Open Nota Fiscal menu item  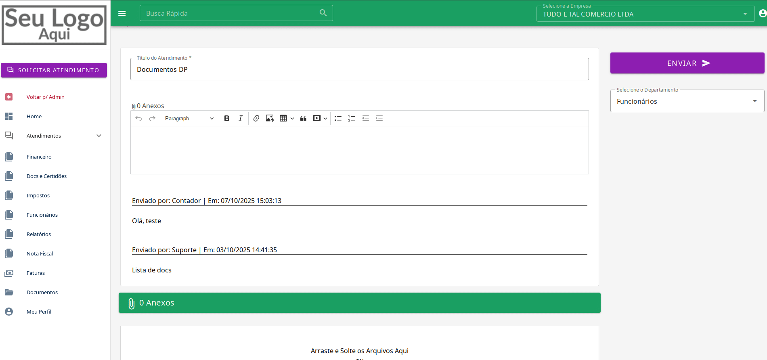point(40,253)
